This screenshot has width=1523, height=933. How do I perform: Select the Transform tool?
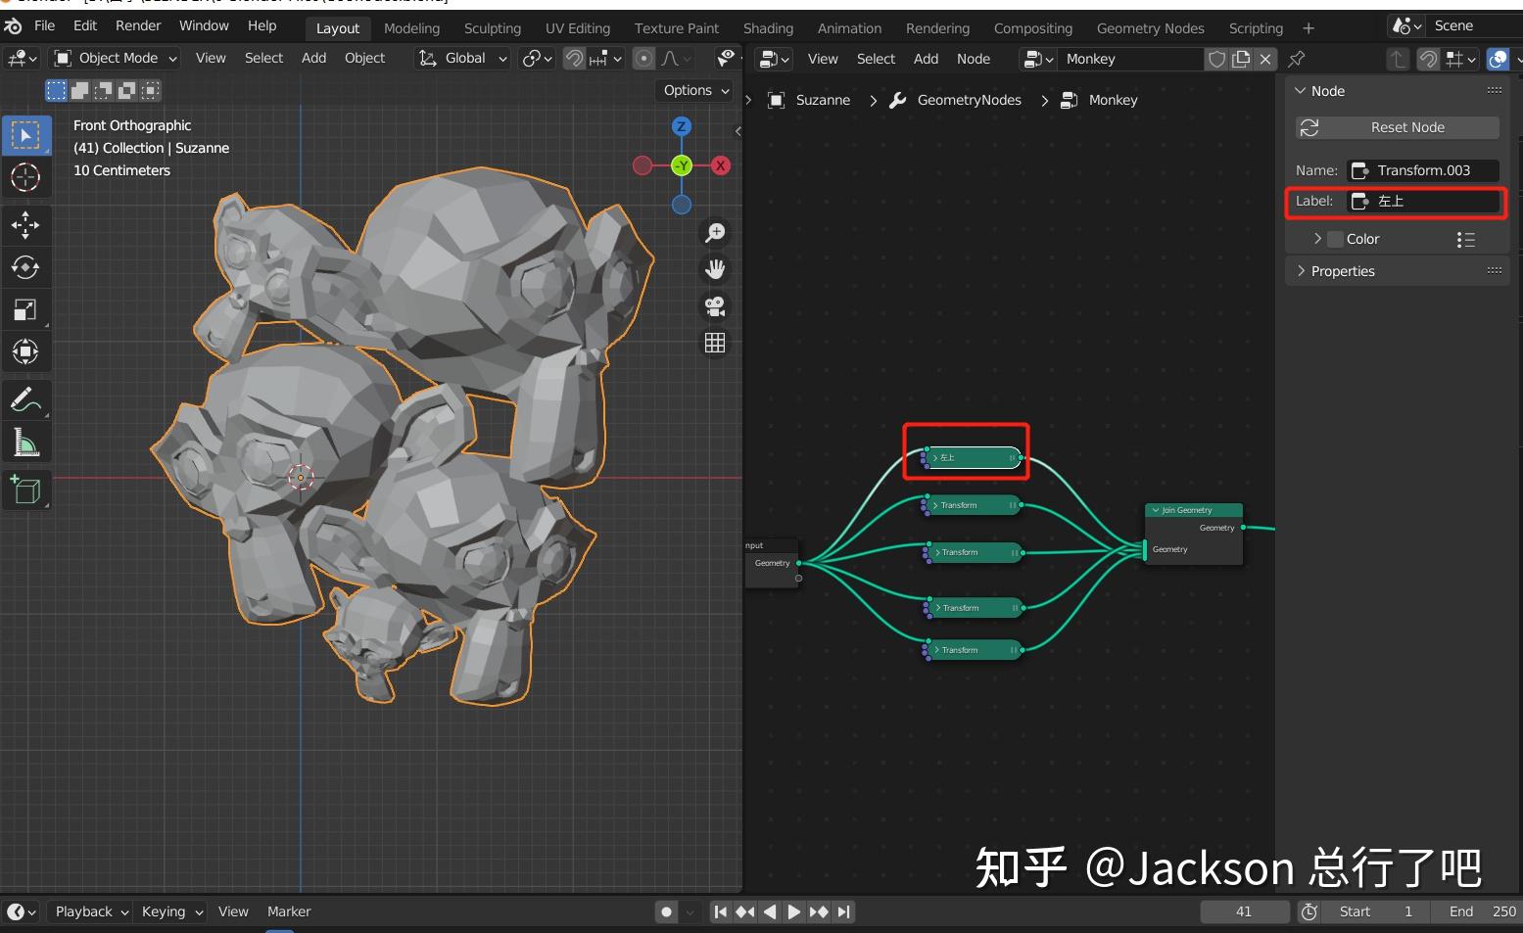(x=26, y=350)
